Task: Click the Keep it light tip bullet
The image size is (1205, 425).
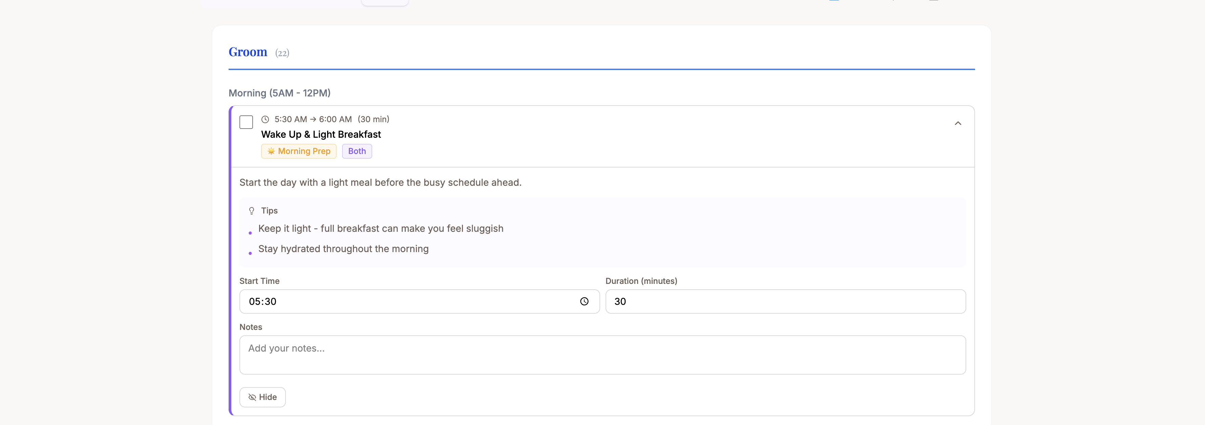Action: coord(380,229)
